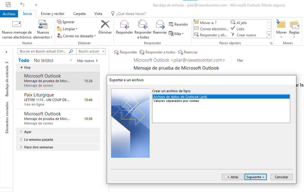Expand Hace dos semanas group
Screen dimensions: 304x192
click(21, 147)
